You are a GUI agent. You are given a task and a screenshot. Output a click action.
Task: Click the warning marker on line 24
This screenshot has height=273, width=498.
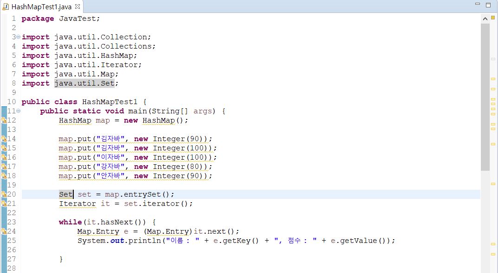[4, 231]
